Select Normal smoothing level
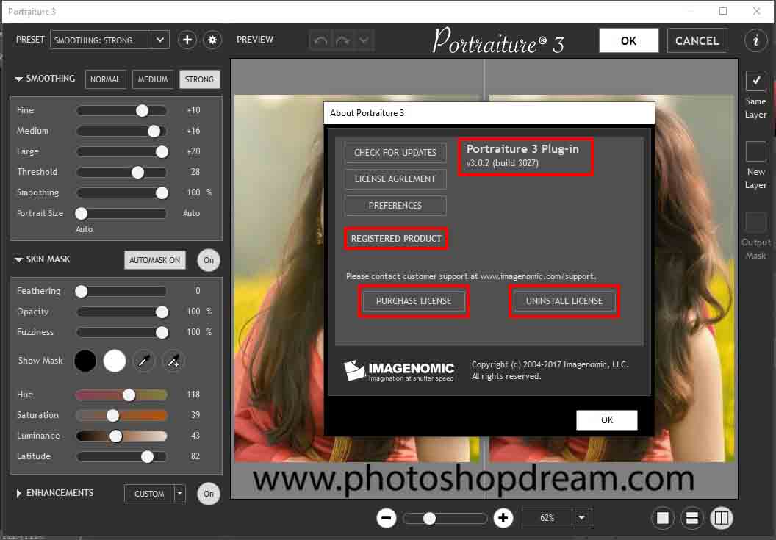This screenshot has height=540, width=776. (x=105, y=79)
